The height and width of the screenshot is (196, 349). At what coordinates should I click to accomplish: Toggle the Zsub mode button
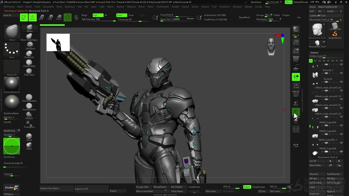pyautogui.click(x=131, y=15)
